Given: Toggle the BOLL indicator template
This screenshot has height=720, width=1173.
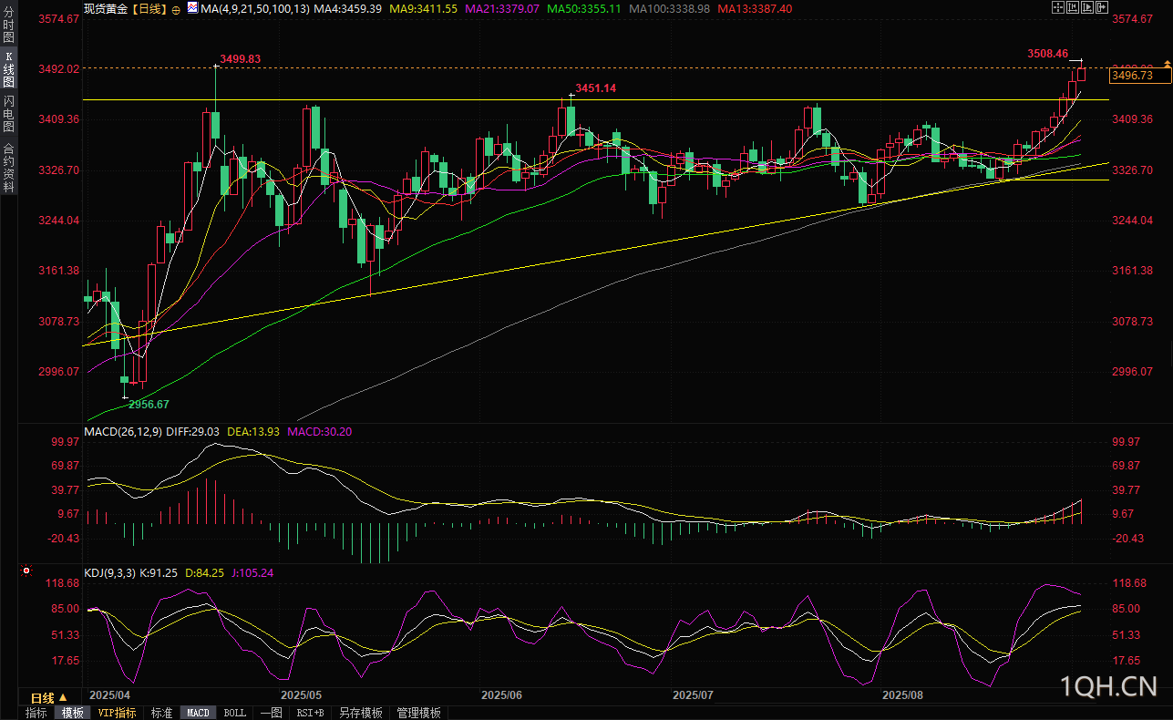Looking at the screenshot, I should 234,713.
